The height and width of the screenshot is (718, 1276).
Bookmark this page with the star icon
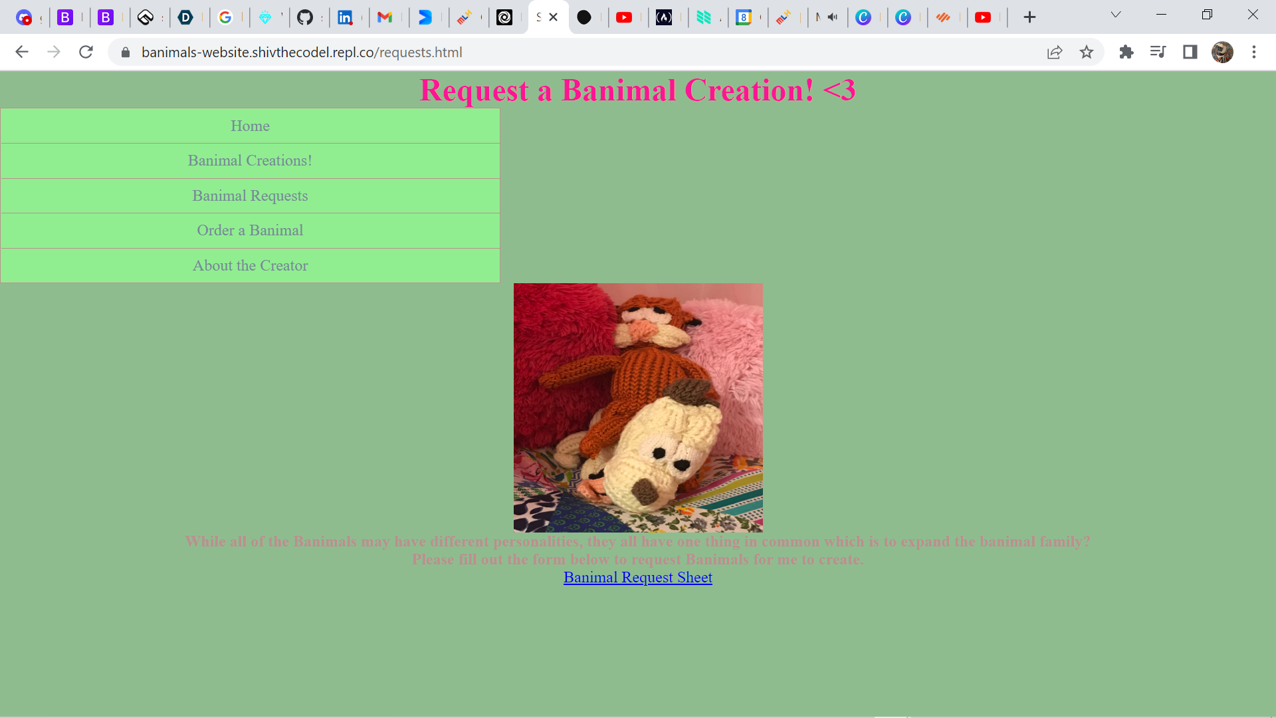1086,52
